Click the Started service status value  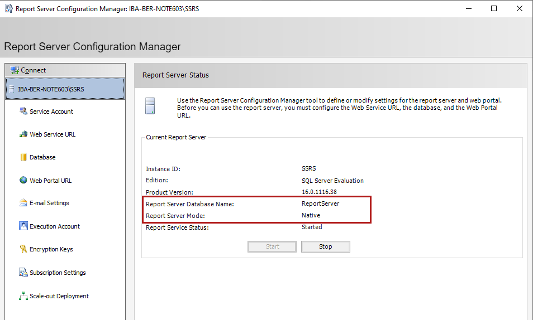pos(312,227)
